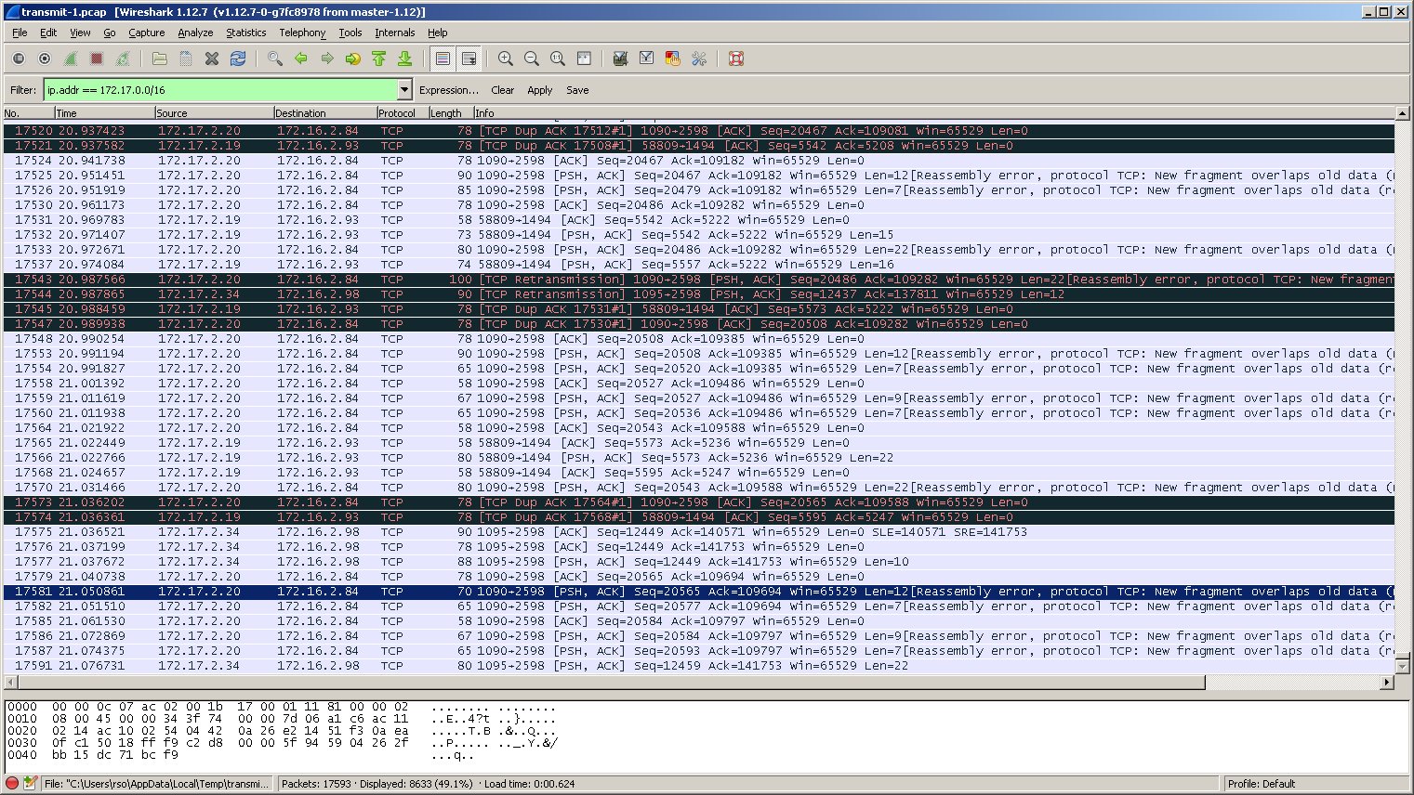Go to packet number icon
The height and width of the screenshot is (795, 1414).
click(353, 59)
